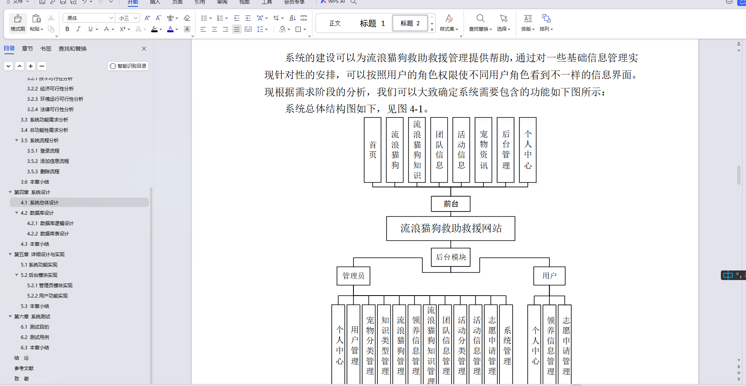The image size is (746, 386).
Task: Collapse the 第四章 系统设计 tree section
Action: pos(10,192)
